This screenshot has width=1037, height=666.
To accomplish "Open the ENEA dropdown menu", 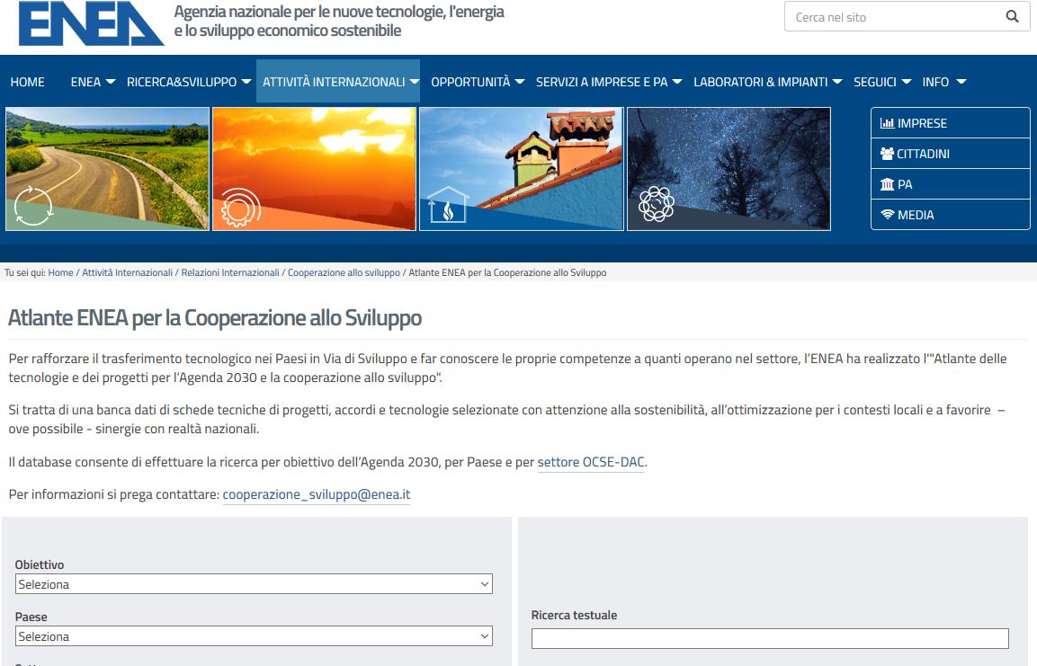I will pyautogui.click(x=93, y=82).
